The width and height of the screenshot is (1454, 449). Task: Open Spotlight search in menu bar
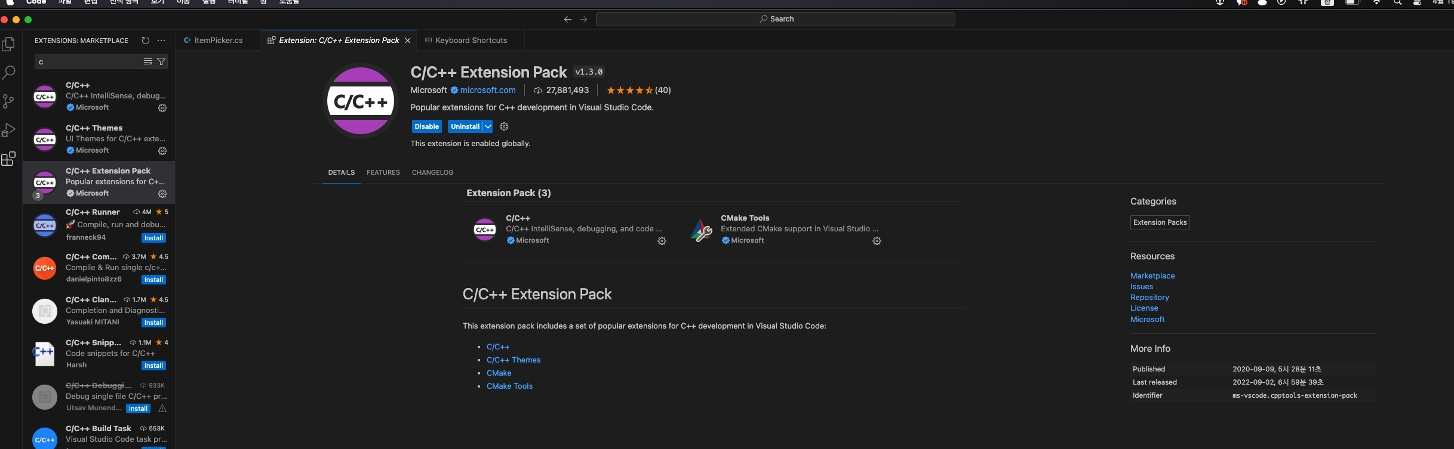1398,2
